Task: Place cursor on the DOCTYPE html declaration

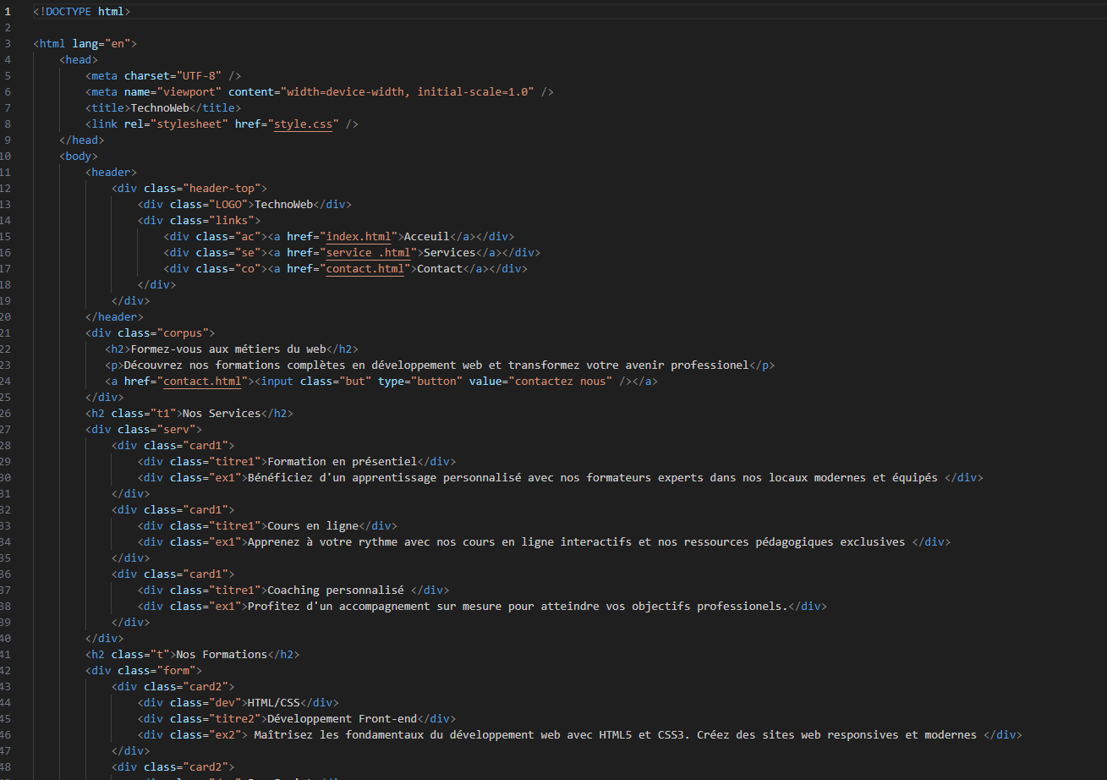Action: (x=82, y=11)
